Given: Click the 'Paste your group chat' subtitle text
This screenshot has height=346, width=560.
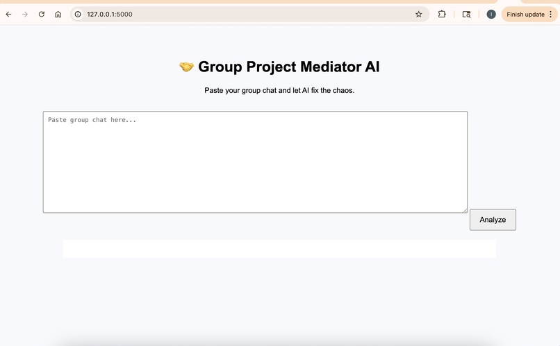Looking at the screenshot, I should [x=279, y=91].
